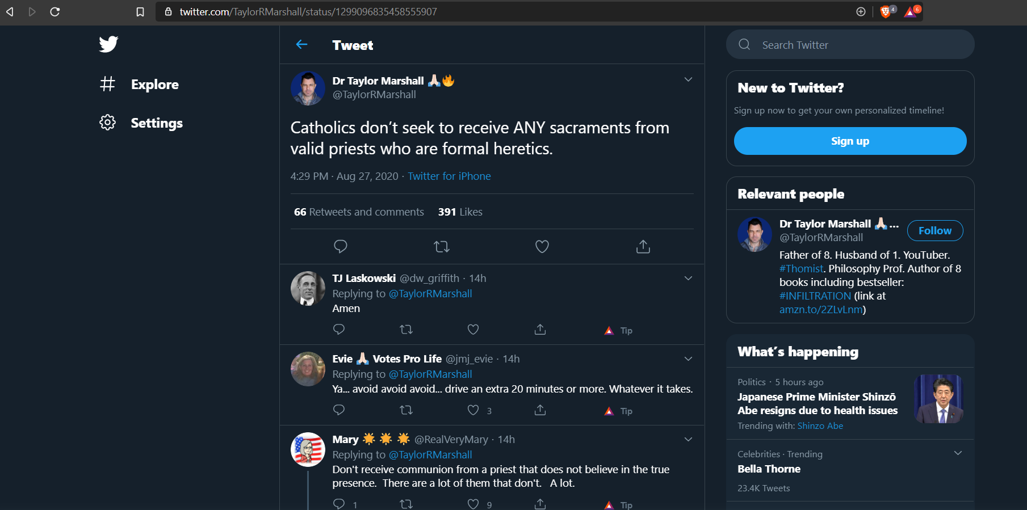Expand options for Evie's reply
Screen dimensions: 1027x510
tap(688, 359)
